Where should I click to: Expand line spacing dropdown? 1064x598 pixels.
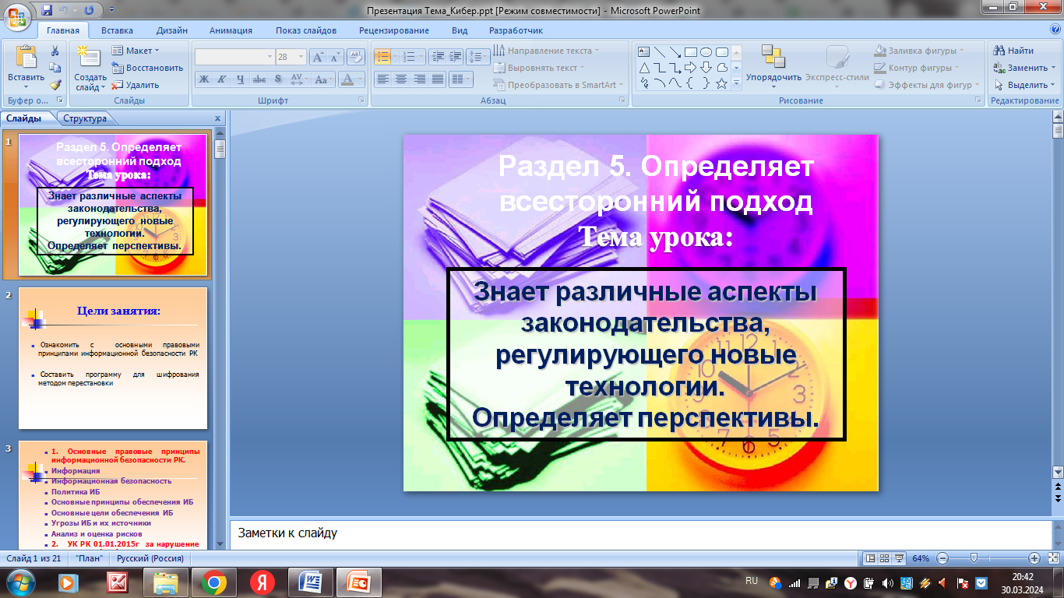pyautogui.click(x=478, y=57)
